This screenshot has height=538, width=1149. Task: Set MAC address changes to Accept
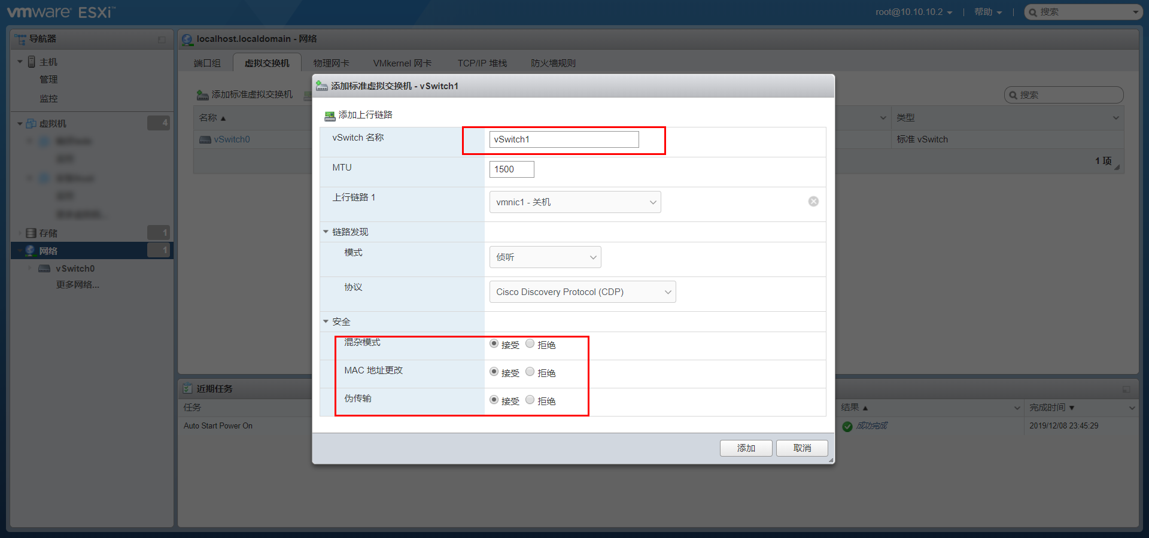click(494, 372)
